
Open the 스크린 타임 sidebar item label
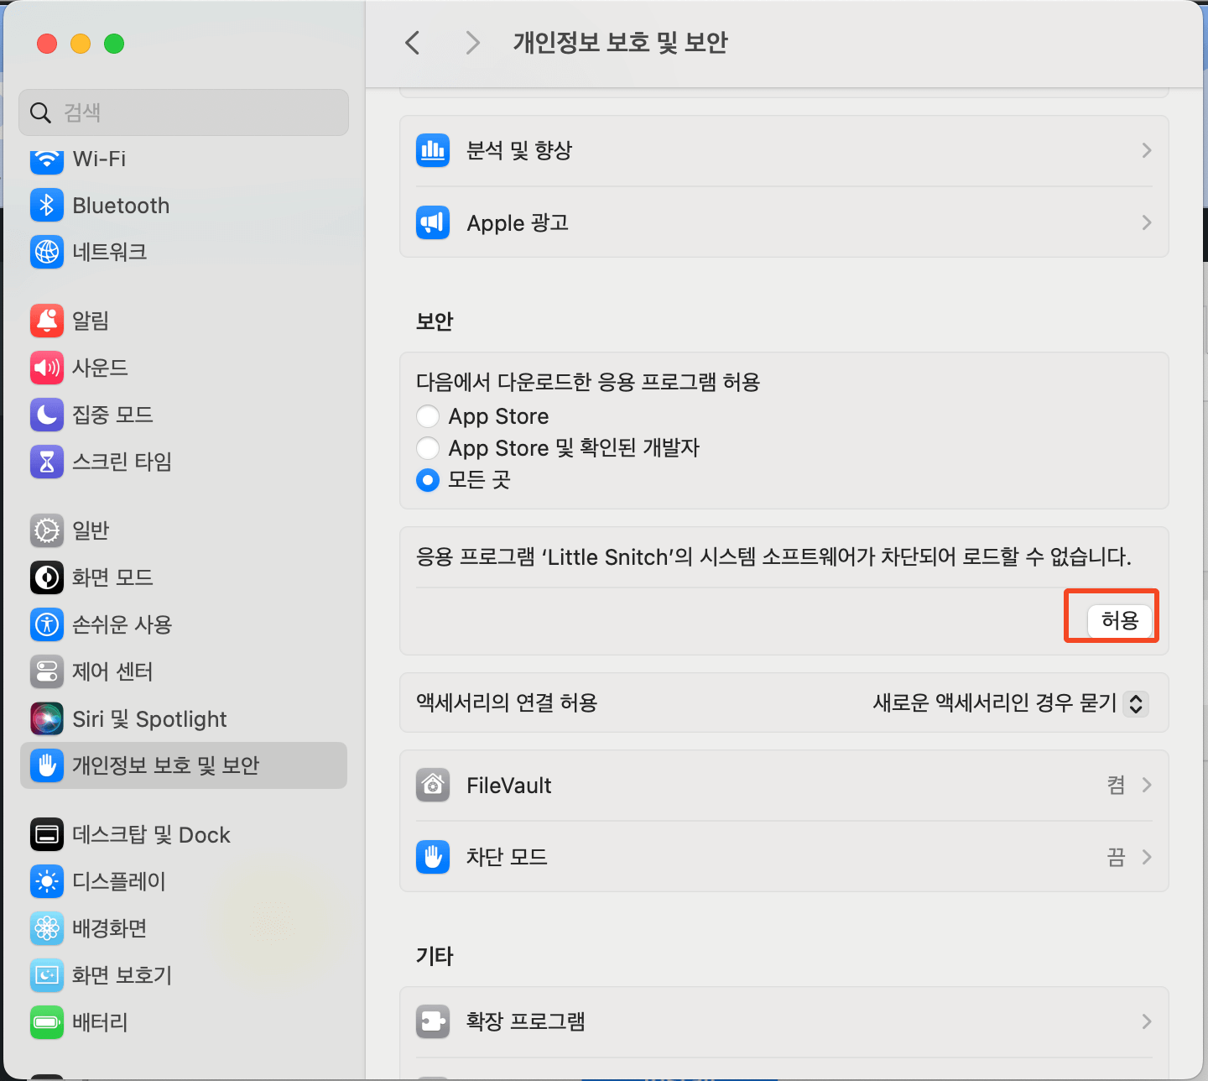[122, 462]
